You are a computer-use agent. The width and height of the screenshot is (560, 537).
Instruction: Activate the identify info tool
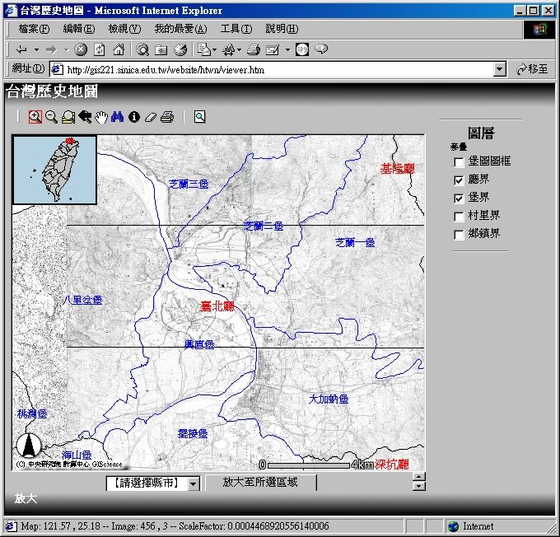[134, 117]
